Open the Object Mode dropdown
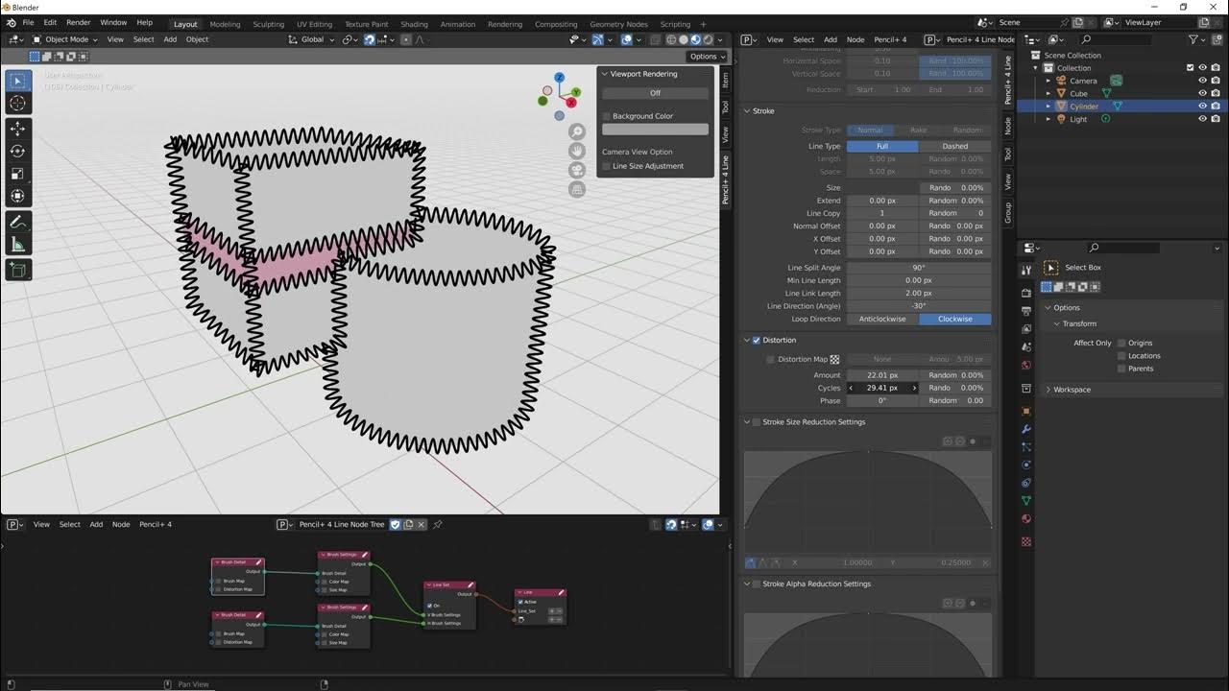Image resolution: width=1229 pixels, height=691 pixels. point(65,39)
